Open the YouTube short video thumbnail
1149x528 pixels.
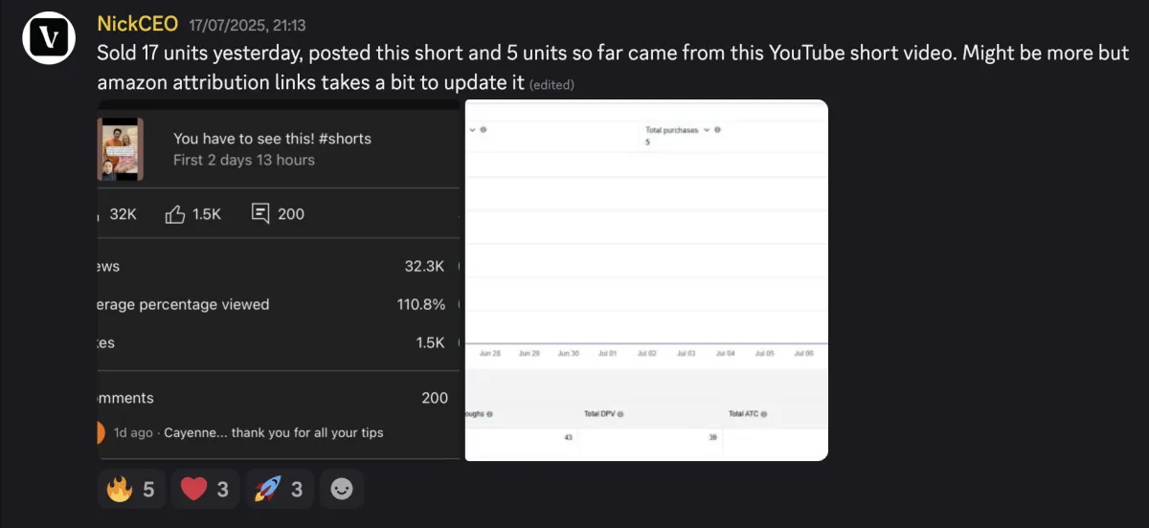click(121, 148)
